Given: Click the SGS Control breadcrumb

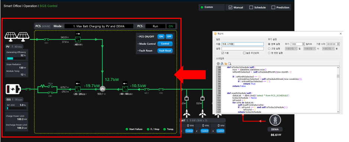Looking at the screenshot, I should tap(48, 6).
